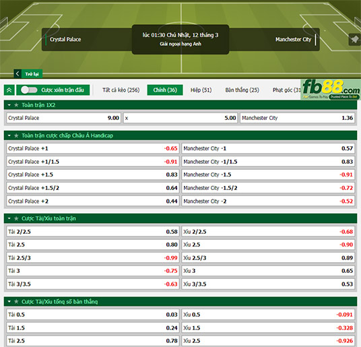Favorite the Toàn trận 1X2 star

16,105
